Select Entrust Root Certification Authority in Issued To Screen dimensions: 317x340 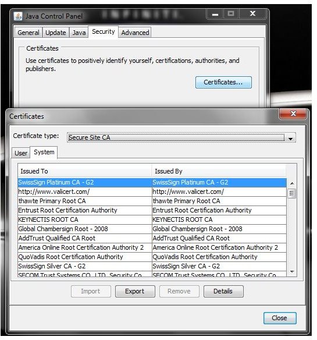(85, 210)
